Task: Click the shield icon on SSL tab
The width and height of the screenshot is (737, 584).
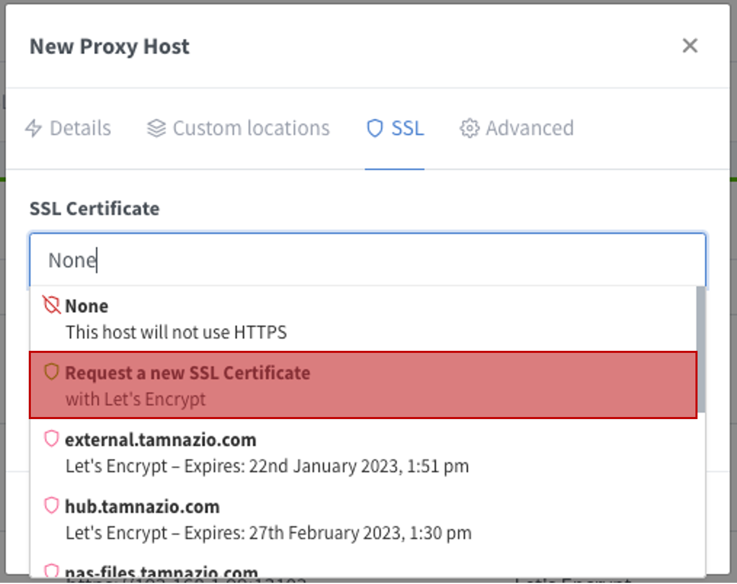Action: pyautogui.click(x=375, y=128)
